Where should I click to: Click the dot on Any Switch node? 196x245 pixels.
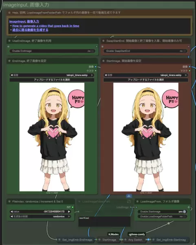pyautogui.click(x=126, y=240)
